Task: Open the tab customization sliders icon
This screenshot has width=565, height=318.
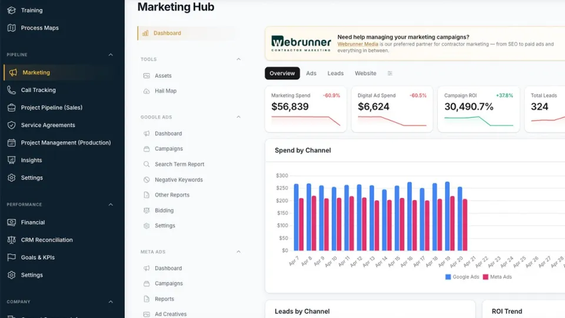Action: pyautogui.click(x=390, y=73)
